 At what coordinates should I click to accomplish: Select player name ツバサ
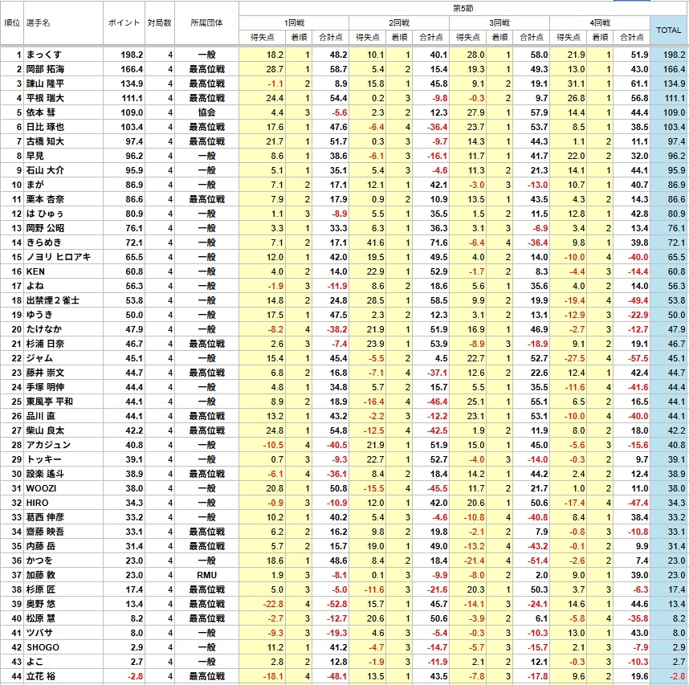(x=39, y=633)
